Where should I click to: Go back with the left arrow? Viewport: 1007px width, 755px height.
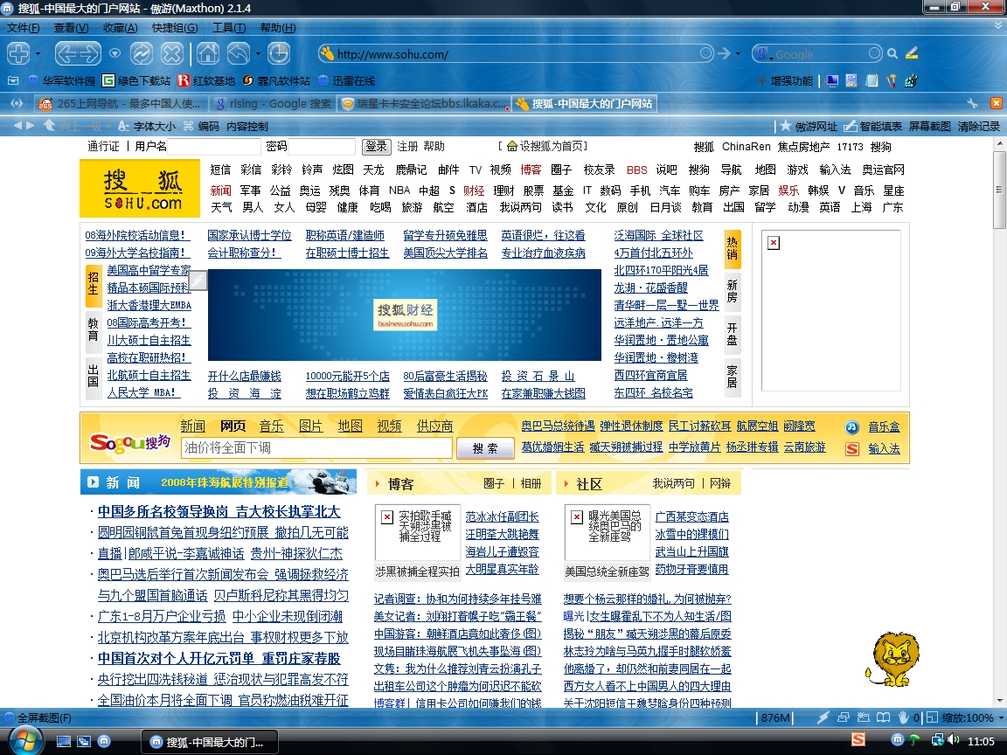[x=66, y=53]
